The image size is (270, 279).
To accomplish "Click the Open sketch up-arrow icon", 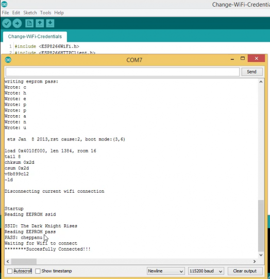I will point(40,23).
